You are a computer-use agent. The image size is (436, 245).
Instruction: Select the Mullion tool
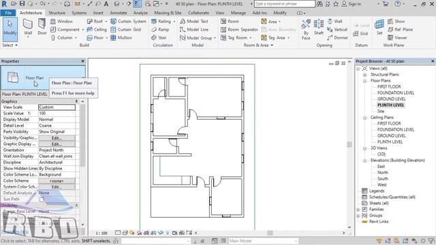coord(121,37)
